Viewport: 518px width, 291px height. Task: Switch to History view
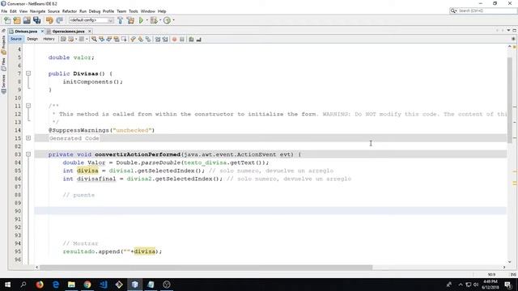(49, 39)
